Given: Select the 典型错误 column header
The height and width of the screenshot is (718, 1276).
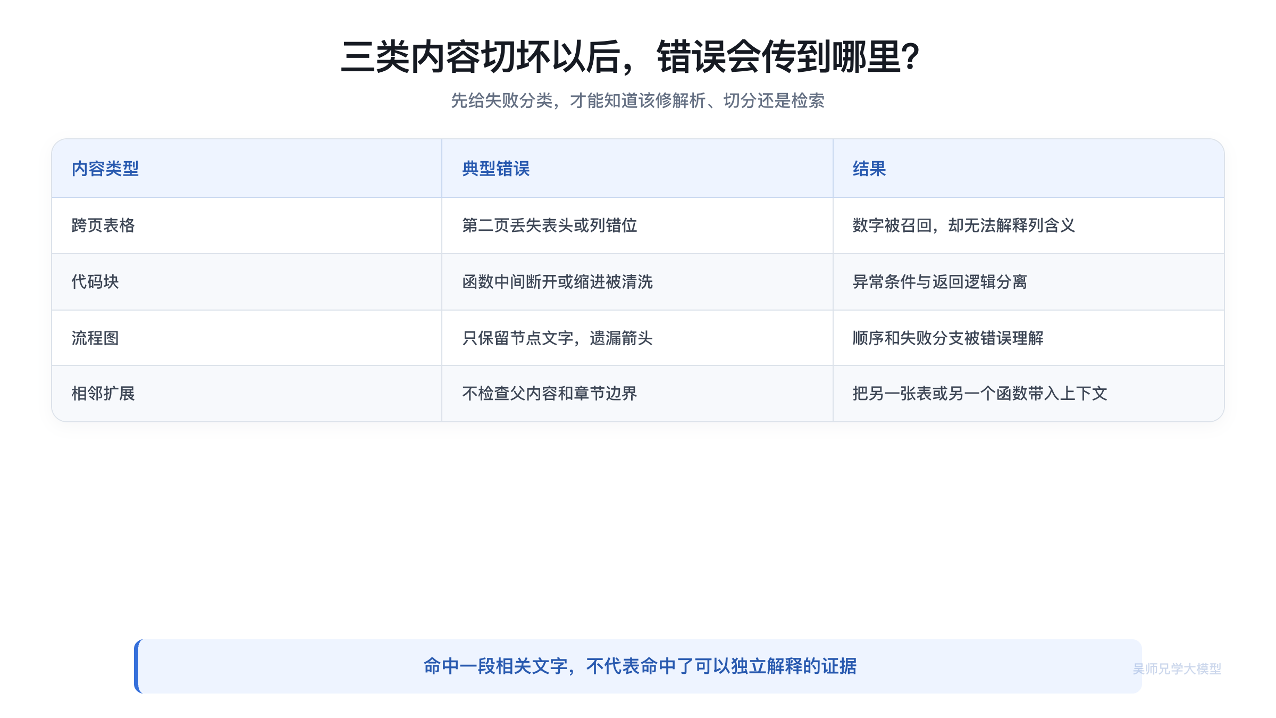Looking at the screenshot, I should click(637, 169).
